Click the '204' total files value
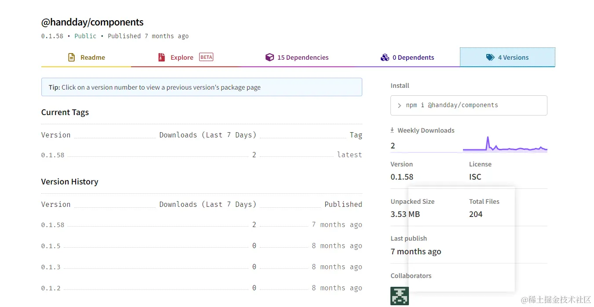 [x=476, y=214]
